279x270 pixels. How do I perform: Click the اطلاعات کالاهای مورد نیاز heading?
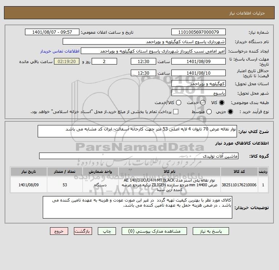242,143
